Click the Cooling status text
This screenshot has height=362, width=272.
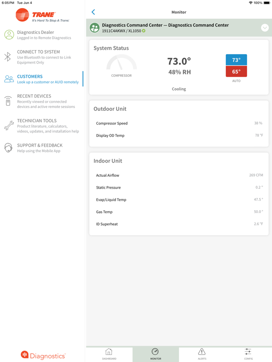(179, 89)
